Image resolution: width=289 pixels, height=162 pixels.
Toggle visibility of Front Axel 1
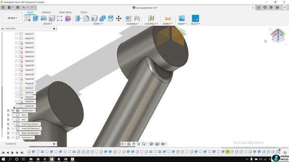point(13,138)
